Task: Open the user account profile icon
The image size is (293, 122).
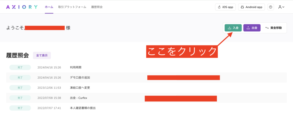Action: 280,7
